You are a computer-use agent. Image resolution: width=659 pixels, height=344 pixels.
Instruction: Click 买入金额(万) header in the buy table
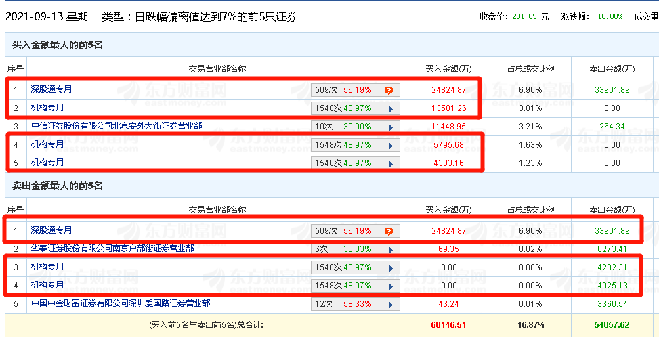pyautogui.click(x=448, y=68)
